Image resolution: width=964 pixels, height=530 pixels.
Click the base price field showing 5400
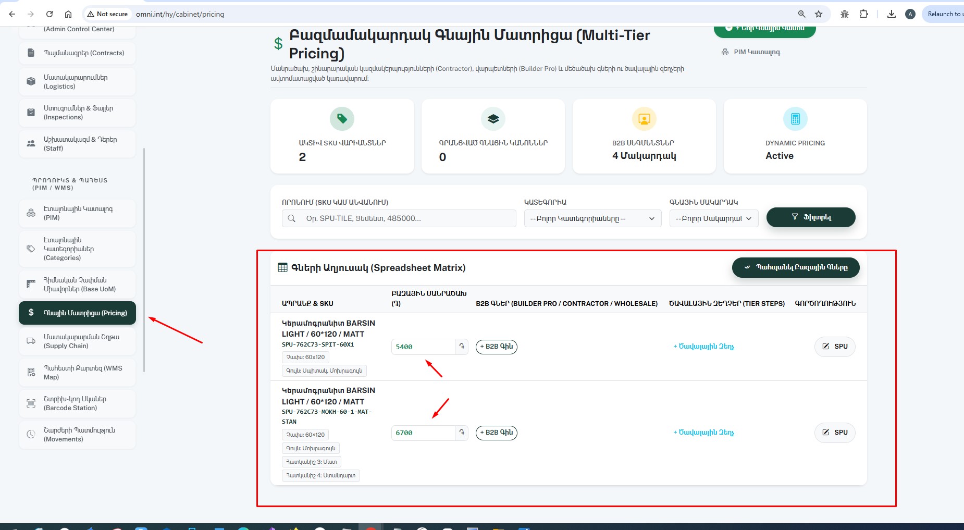click(x=423, y=347)
